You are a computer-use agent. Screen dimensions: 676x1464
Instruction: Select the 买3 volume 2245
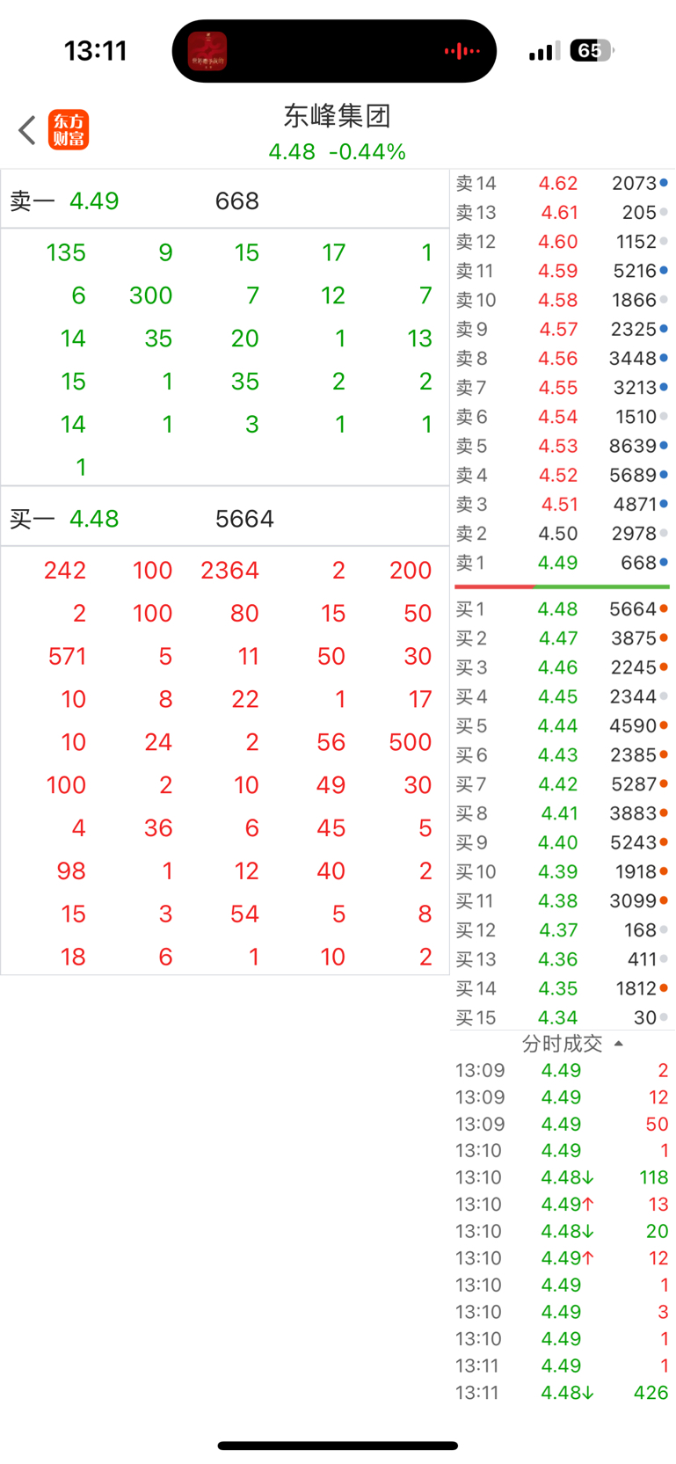click(x=634, y=667)
